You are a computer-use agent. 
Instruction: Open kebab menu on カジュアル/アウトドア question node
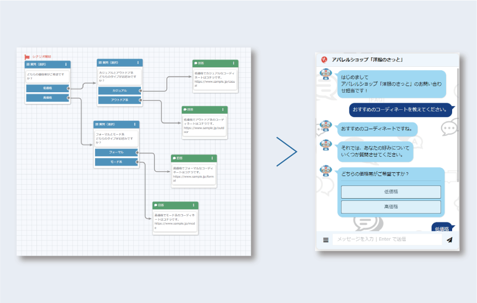coord(138,62)
